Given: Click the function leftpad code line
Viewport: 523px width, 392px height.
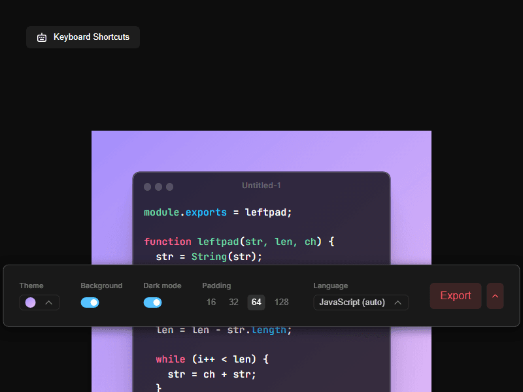Looking at the screenshot, I should coord(239,242).
